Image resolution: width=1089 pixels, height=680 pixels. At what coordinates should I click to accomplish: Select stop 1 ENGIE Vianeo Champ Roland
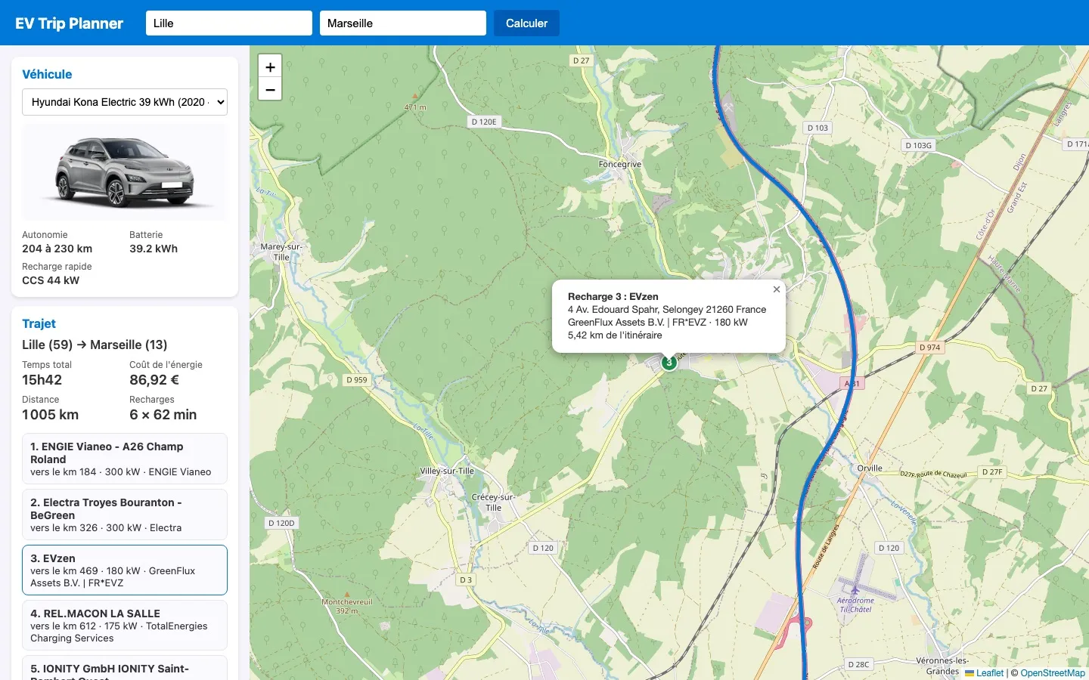point(125,459)
